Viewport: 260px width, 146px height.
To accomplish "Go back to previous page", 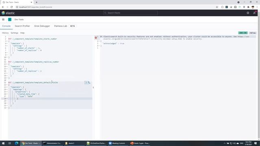I will click(3, 7).
